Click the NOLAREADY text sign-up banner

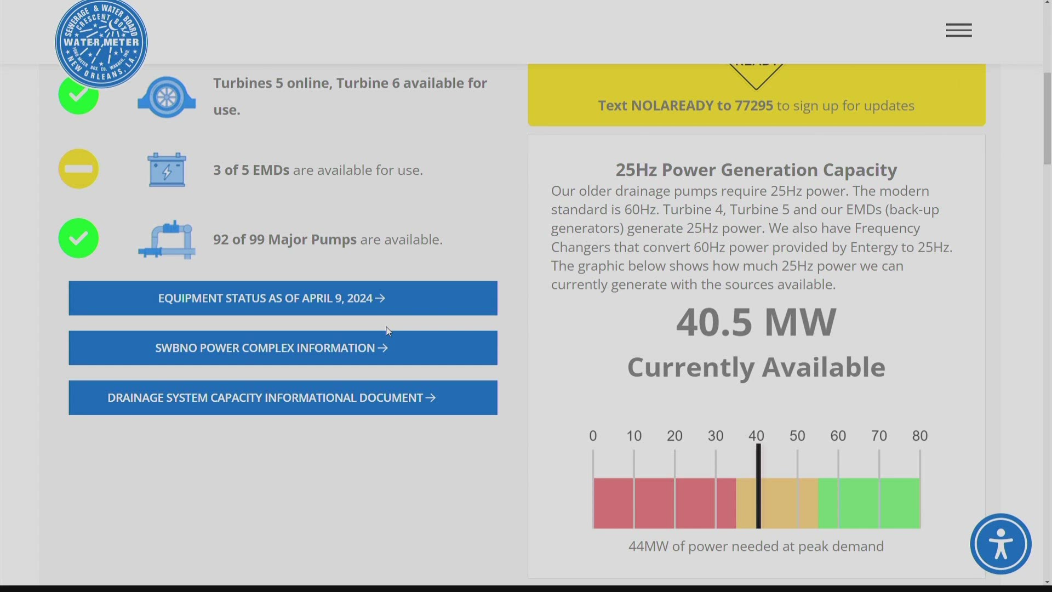(756, 95)
